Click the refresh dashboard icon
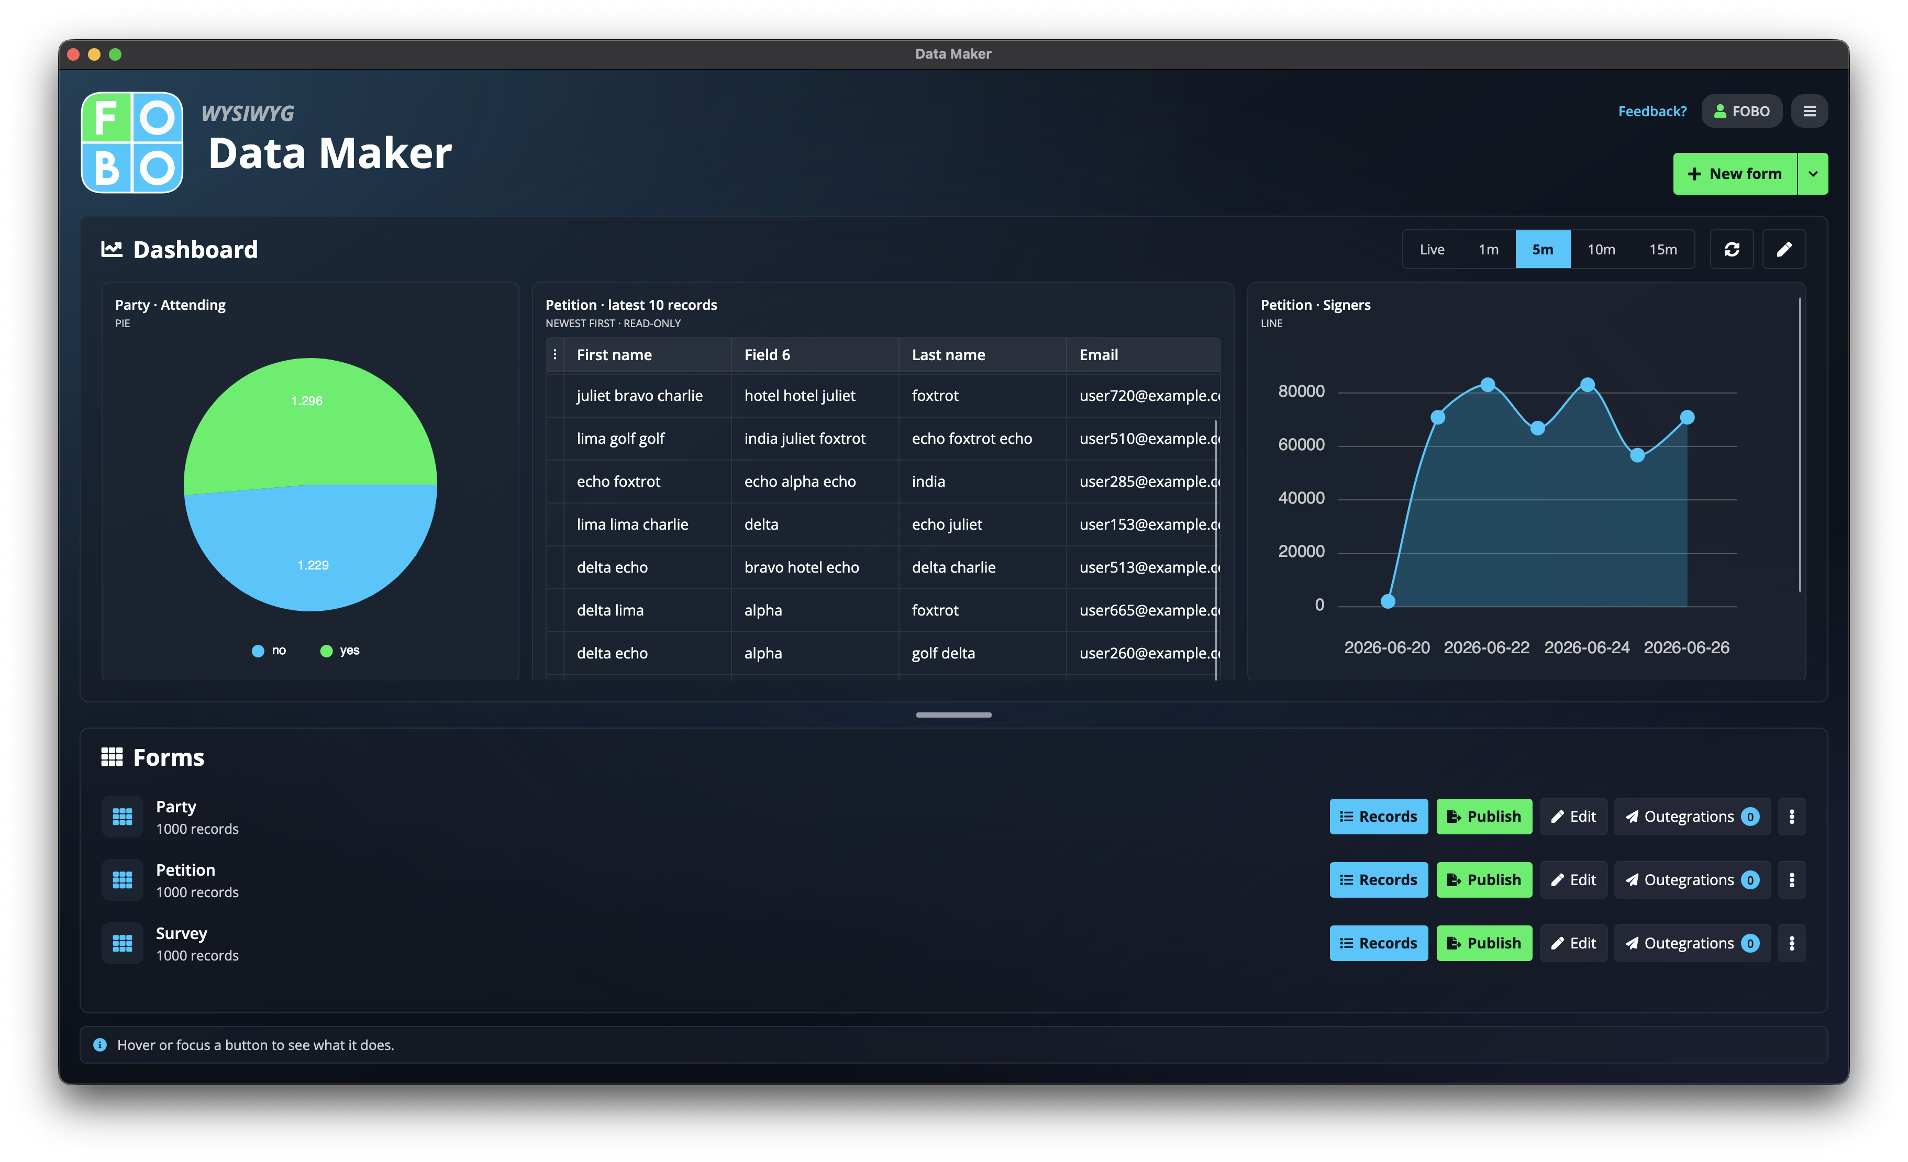Image resolution: width=1908 pixels, height=1162 pixels. (1732, 249)
